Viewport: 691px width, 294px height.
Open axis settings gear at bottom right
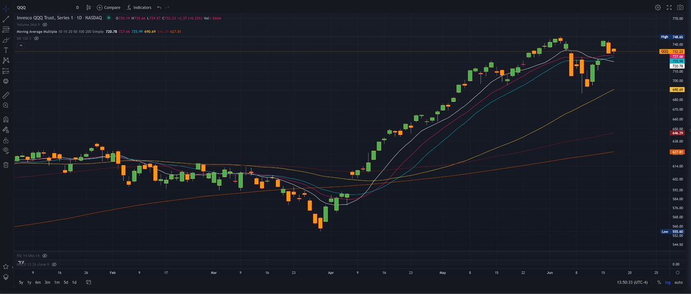pyautogui.click(x=678, y=273)
